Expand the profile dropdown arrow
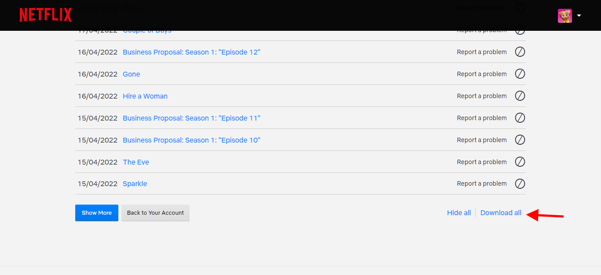Image resolution: width=601 pixels, height=275 pixels. (x=579, y=15)
